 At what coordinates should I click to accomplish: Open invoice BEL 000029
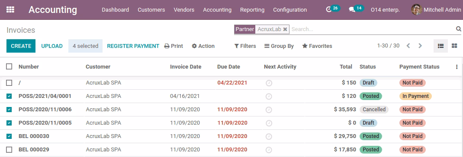[x=34, y=150]
